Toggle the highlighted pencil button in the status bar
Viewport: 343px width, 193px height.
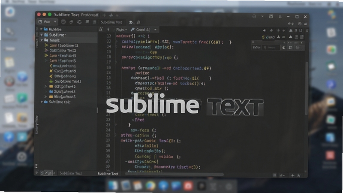coord(48,173)
